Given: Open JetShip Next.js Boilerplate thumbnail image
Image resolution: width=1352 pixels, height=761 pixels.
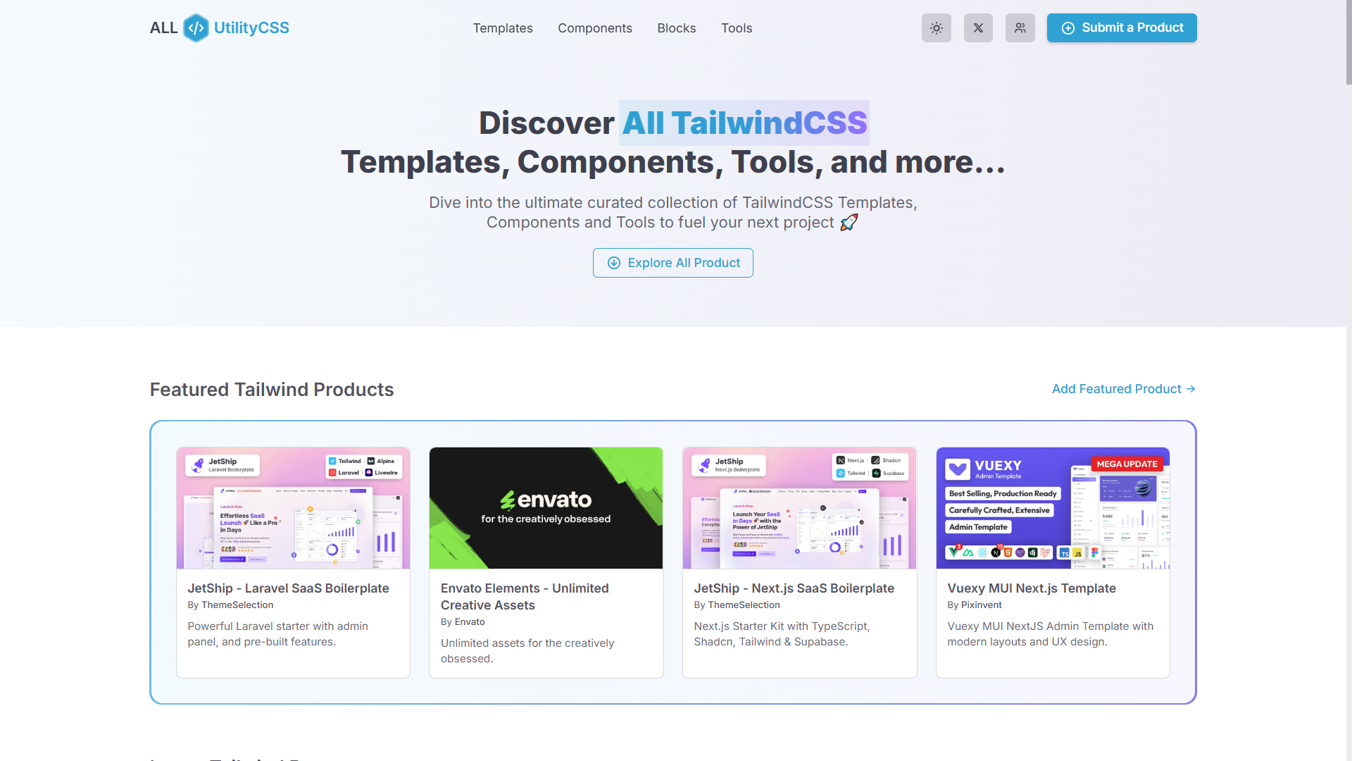Looking at the screenshot, I should [800, 508].
